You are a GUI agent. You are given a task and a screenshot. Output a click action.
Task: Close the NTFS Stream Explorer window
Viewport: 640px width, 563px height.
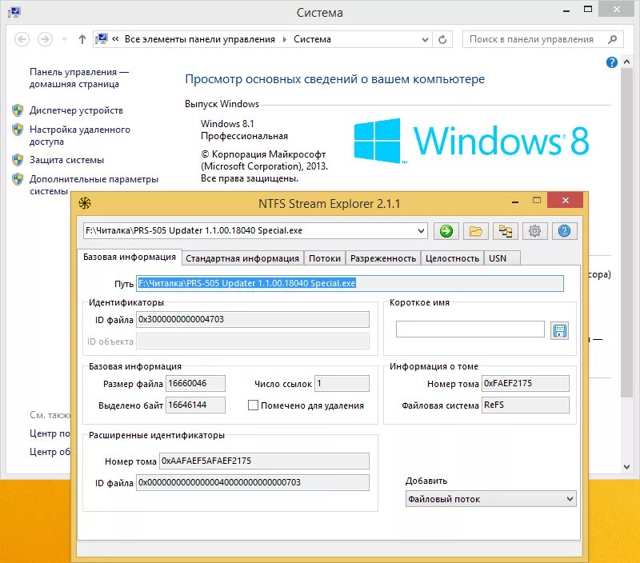566,200
